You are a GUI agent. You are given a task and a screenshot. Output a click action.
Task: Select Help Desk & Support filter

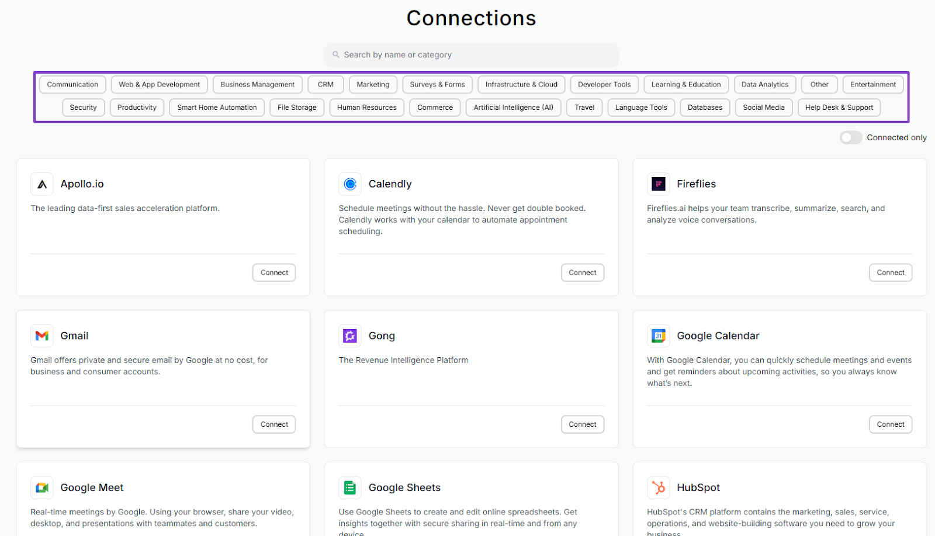tap(839, 108)
